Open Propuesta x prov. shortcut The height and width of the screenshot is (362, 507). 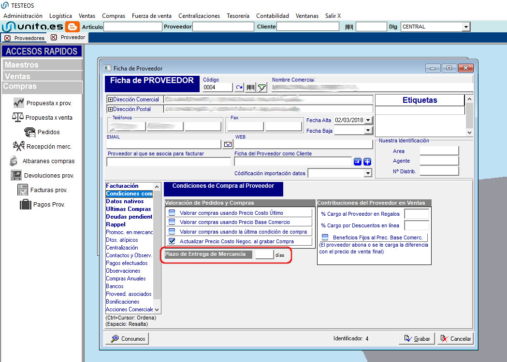coord(43,103)
